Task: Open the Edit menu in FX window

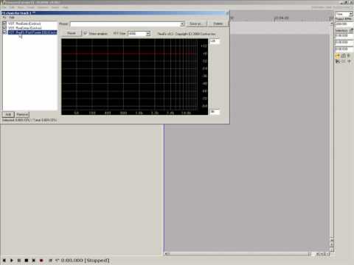Action: coord(12,18)
